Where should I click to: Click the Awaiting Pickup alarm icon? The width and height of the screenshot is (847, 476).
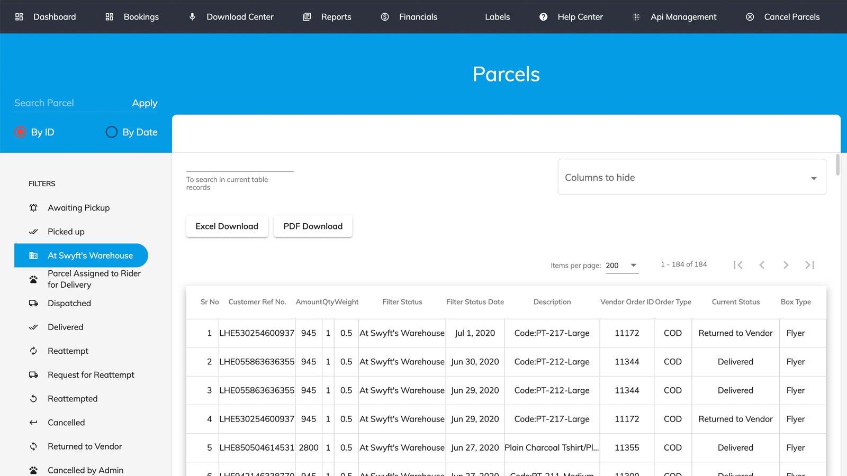coord(33,208)
